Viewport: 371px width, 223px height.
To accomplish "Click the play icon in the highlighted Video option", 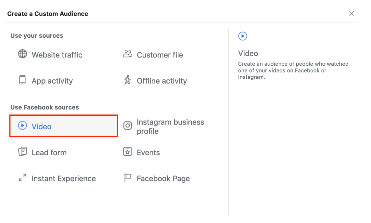I will (x=22, y=125).
